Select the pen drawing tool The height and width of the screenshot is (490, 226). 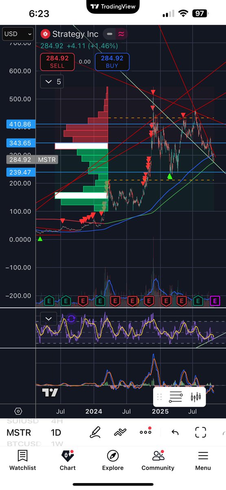(x=95, y=432)
